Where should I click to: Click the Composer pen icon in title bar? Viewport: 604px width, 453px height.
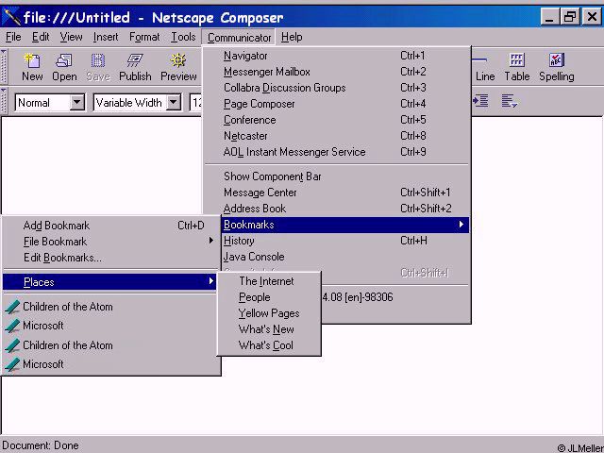coord(10,17)
